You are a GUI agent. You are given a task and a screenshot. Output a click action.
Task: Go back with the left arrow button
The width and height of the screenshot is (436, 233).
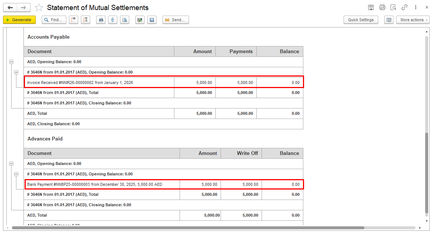(10, 7)
